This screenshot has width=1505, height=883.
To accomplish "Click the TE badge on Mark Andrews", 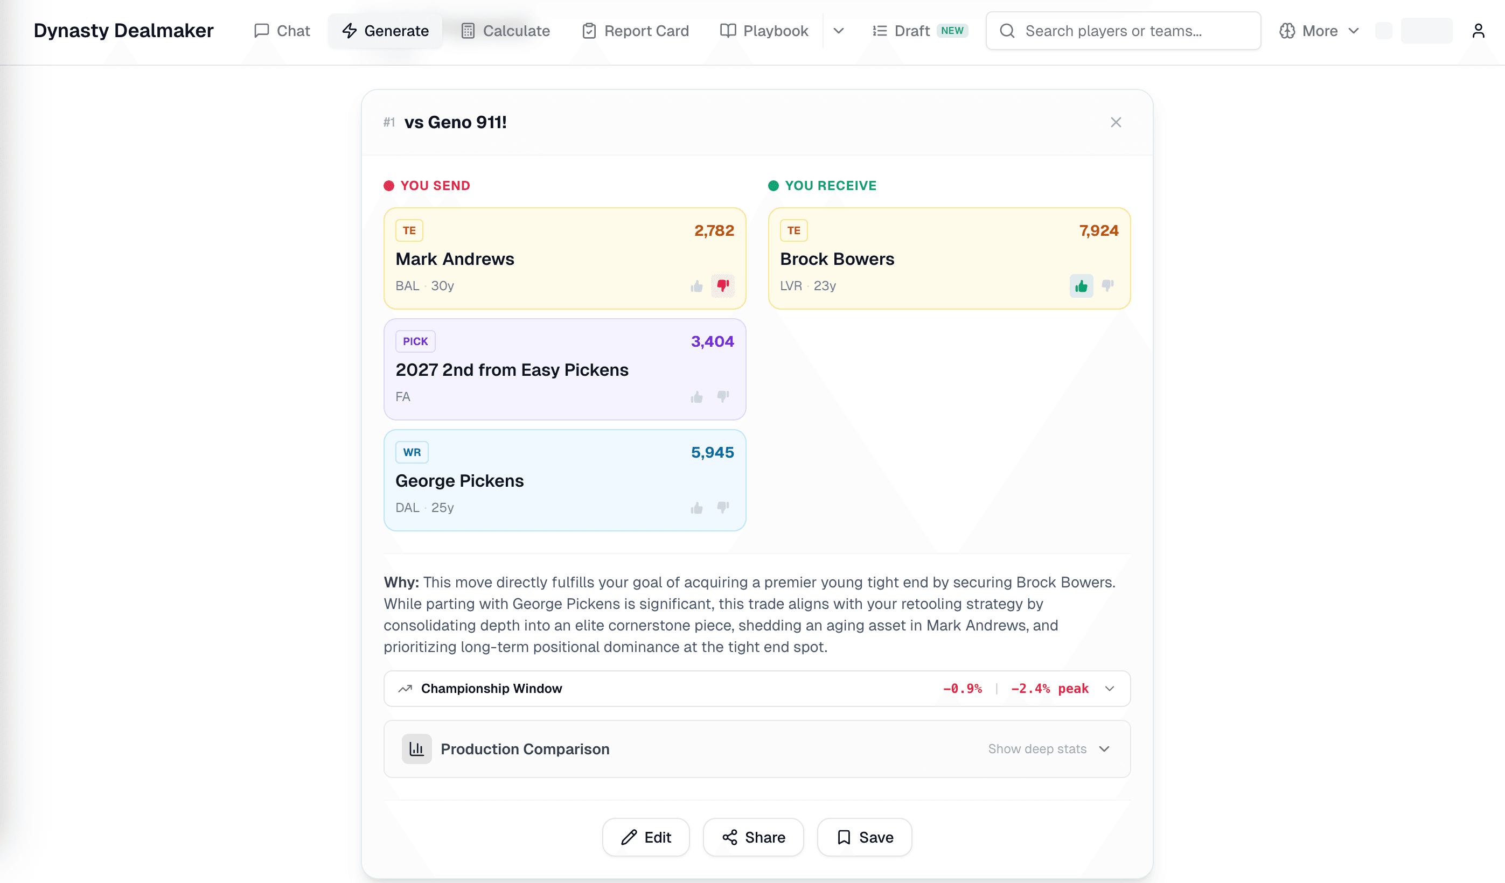I will coord(409,230).
